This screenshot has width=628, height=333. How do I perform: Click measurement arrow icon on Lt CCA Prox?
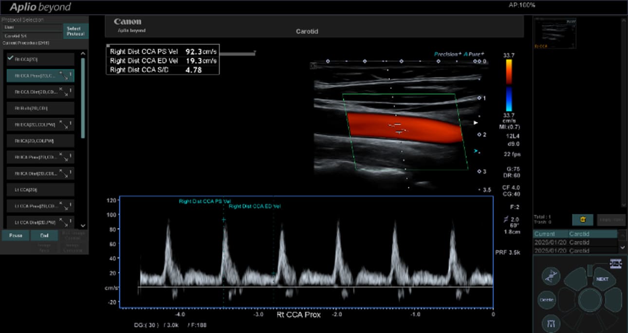64,206
